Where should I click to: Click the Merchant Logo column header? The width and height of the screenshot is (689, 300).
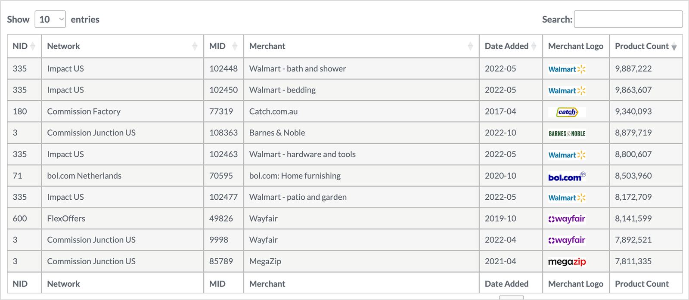tap(576, 46)
